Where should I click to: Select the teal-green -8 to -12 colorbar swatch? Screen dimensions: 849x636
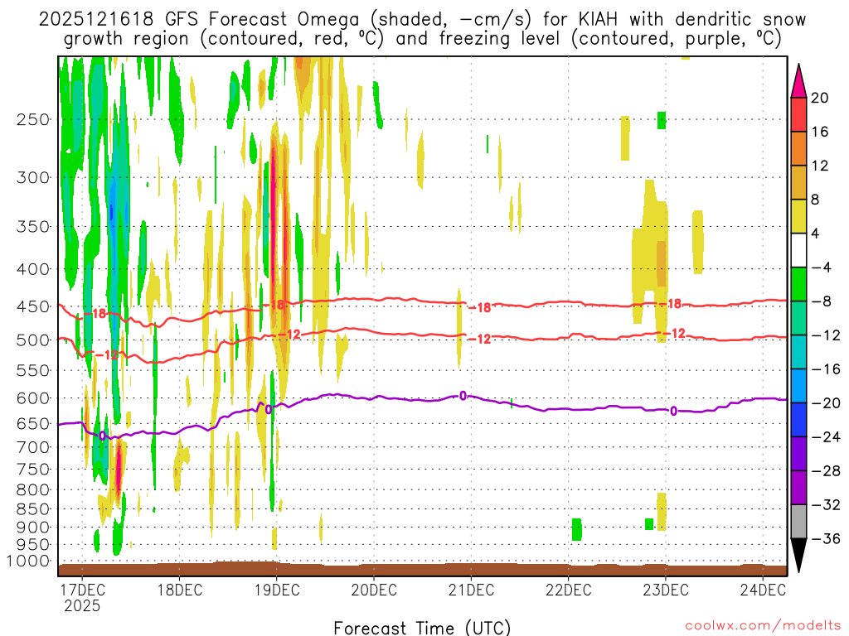(x=798, y=318)
